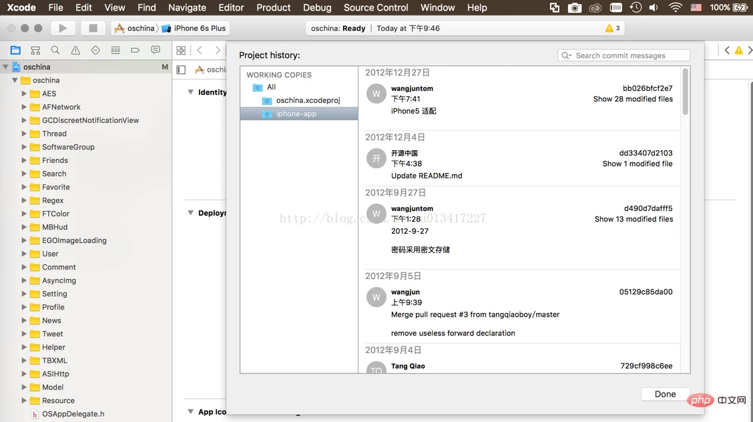Expand the AFNetwork folder
The width and height of the screenshot is (753, 422).
click(x=24, y=107)
